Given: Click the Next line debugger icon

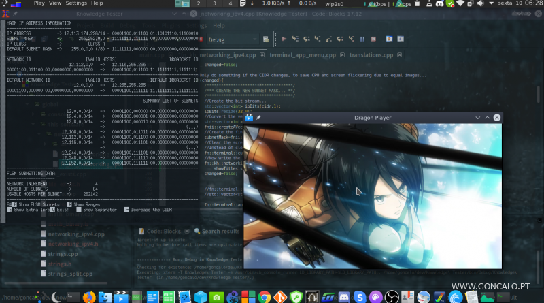Looking at the screenshot, I should coord(307,39).
